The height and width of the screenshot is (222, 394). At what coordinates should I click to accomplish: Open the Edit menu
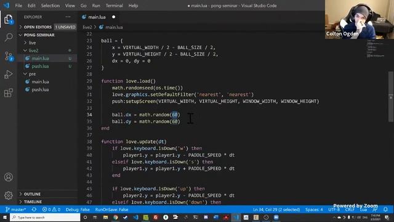pyautogui.click(x=31, y=6)
